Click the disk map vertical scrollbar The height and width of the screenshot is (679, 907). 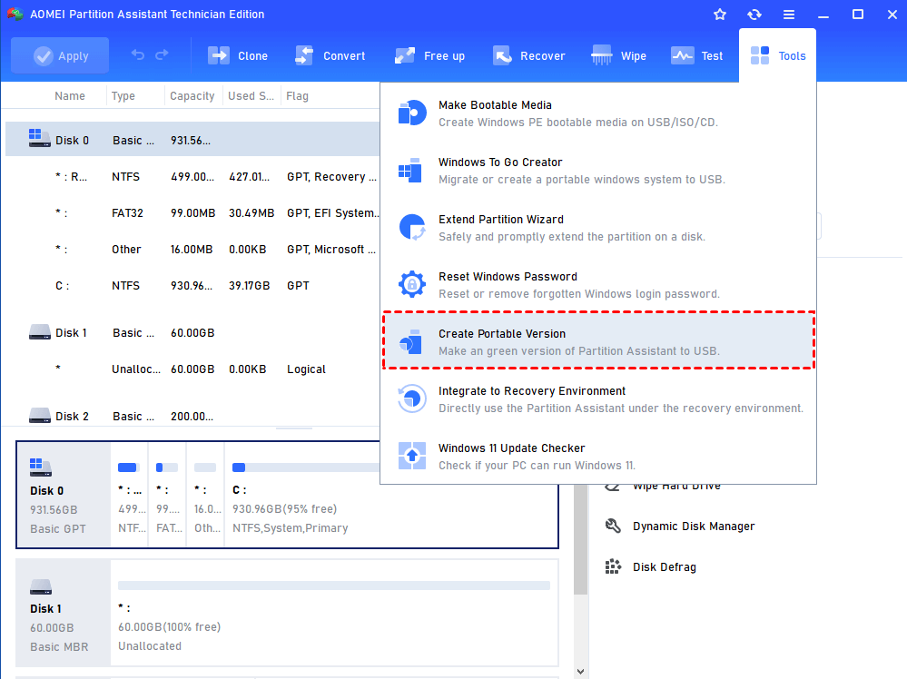(x=581, y=540)
